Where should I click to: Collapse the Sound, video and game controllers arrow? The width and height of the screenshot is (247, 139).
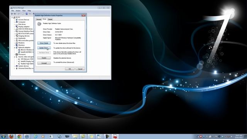pyautogui.click(x=14, y=57)
